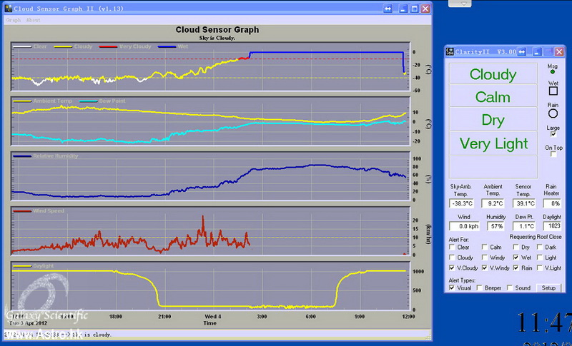Viewport: 572px width, 346px height.
Task: Click the Cloud Sensor Graph title bar icon
Action: pyautogui.click(x=9, y=9)
